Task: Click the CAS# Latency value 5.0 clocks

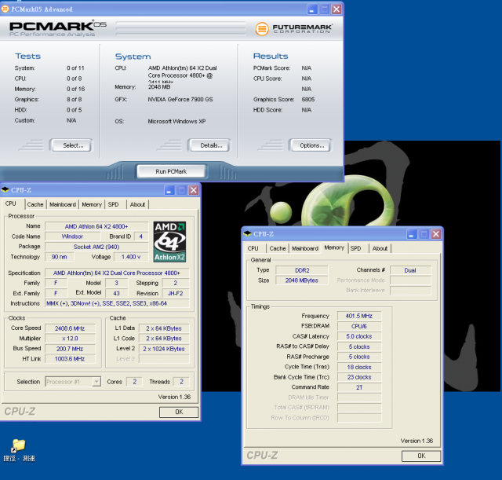Action: [359, 336]
